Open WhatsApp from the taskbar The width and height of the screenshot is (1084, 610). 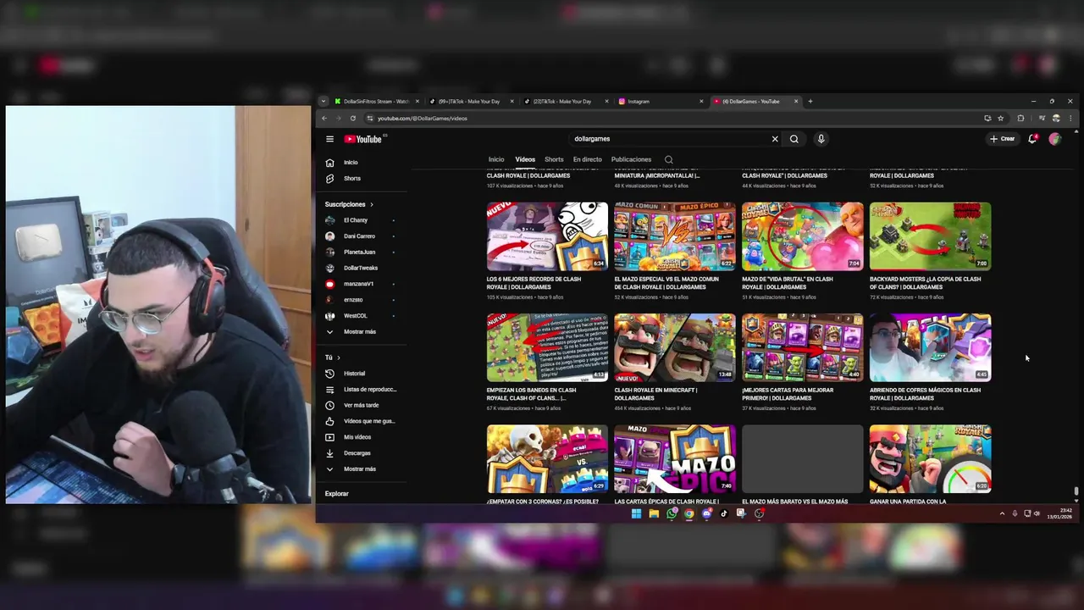point(672,513)
